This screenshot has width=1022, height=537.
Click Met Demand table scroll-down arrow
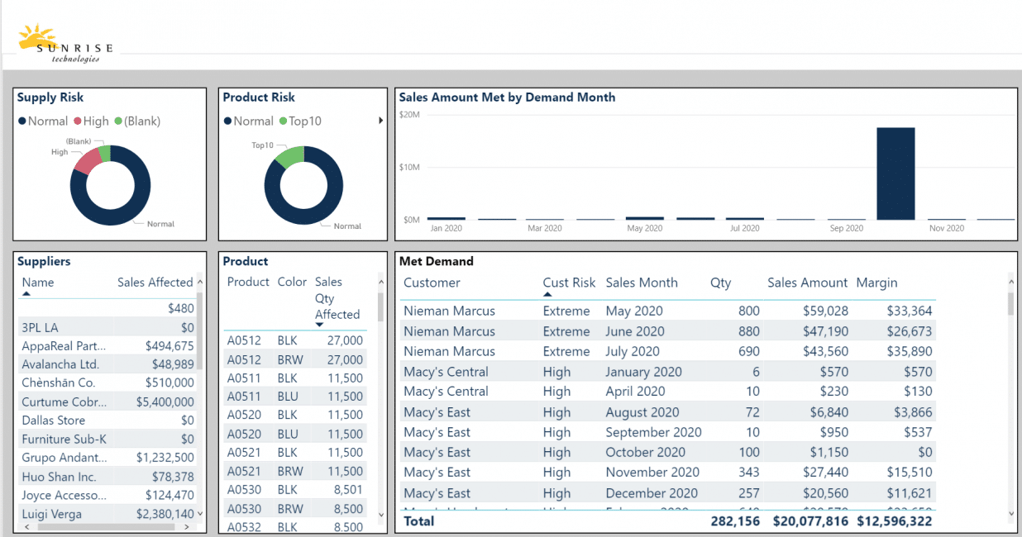[1012, 514]
